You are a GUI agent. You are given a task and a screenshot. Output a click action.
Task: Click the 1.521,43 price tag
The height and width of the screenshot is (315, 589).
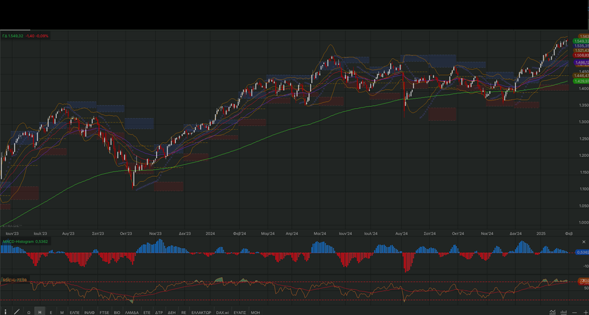click(x=581, y=51)
